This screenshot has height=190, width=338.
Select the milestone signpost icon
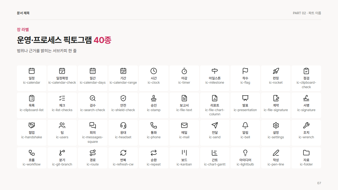215,71
